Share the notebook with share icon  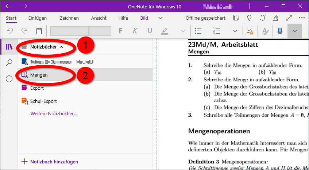(275, 18)
